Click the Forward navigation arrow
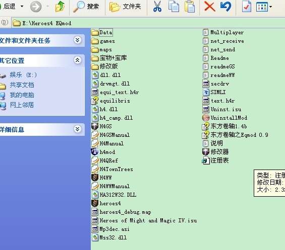The width and height of the screenshot is (285, 250). click(36, 7)
